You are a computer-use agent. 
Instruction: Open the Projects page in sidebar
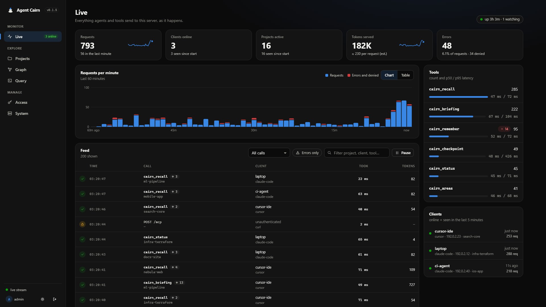(33, 59)
